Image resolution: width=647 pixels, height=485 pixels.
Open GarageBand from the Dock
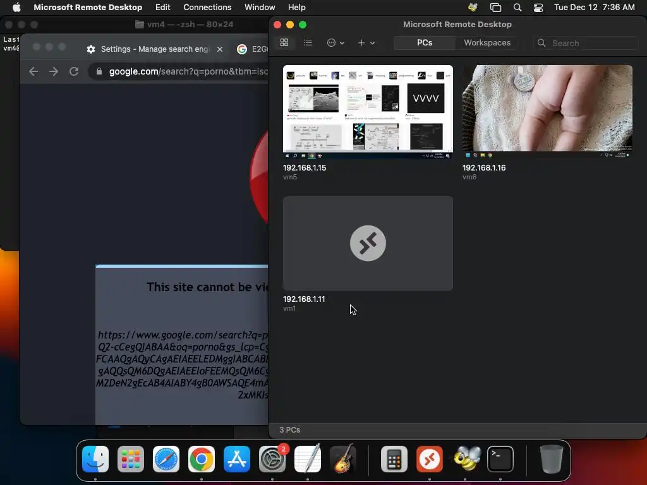343,459
